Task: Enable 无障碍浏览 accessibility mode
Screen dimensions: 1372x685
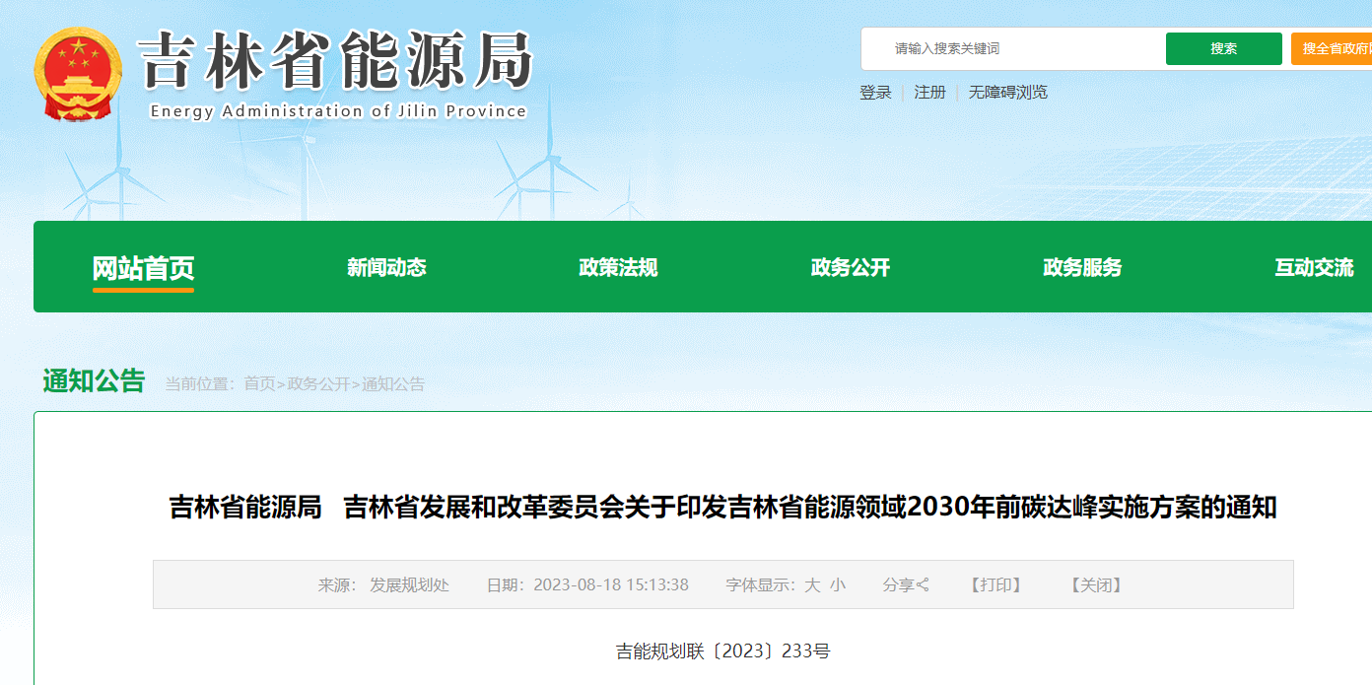Action: tap(1007, 93)
